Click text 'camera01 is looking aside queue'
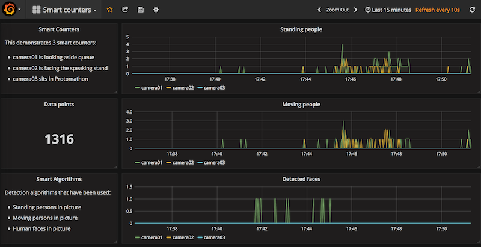This screenshot has height=247, width=481. click(54, 57)
